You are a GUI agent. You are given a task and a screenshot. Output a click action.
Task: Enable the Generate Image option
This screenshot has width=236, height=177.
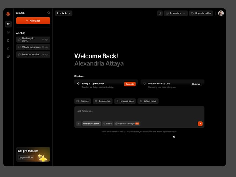tap(127, 124)
